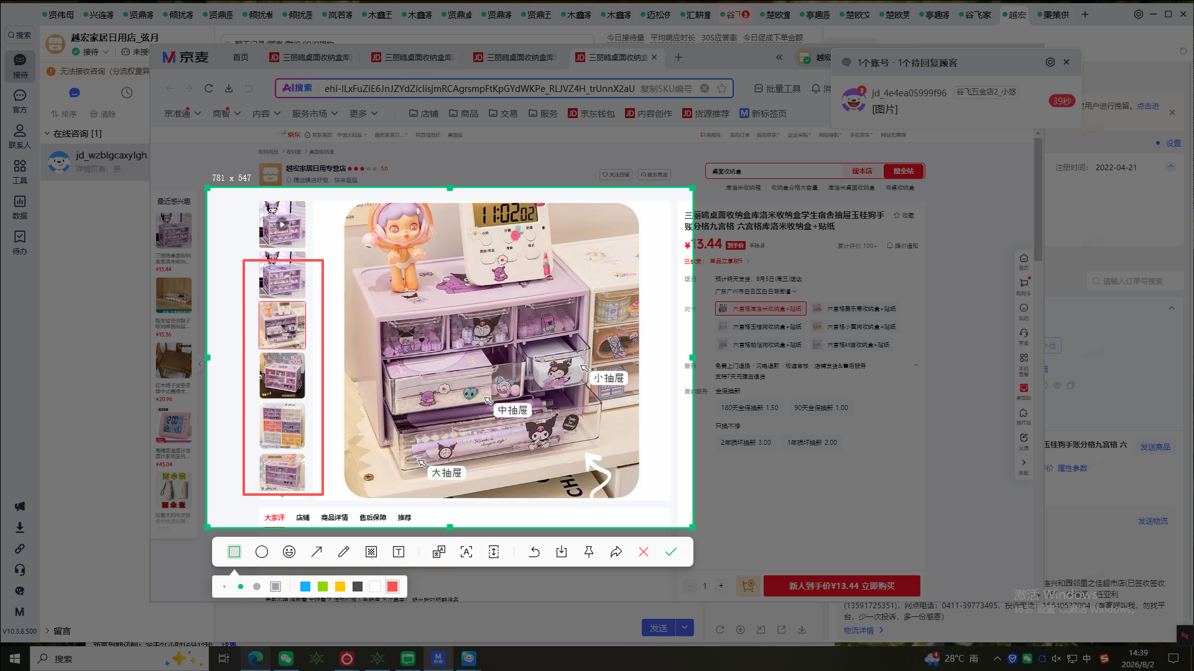Open the 接待 status dropdown

(x=91, y=52)
